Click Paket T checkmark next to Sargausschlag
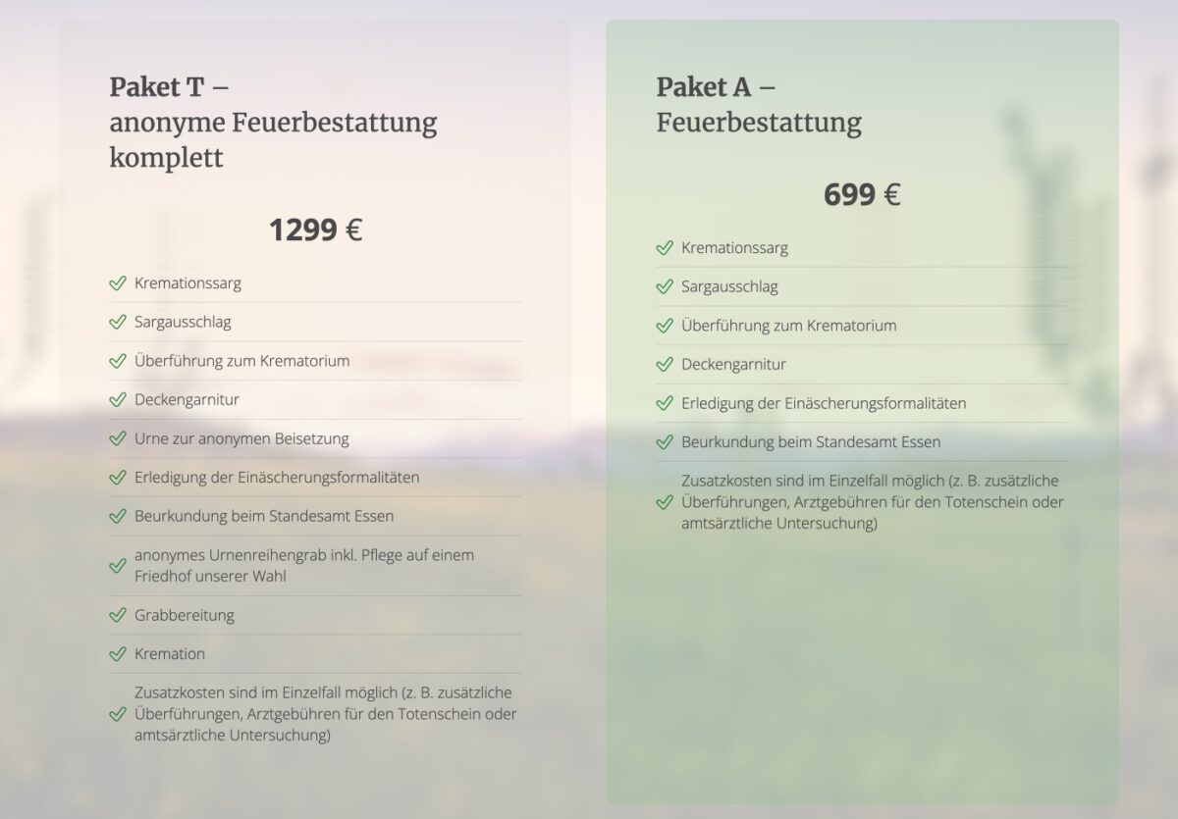1178x819 pixels. point(118,322)
